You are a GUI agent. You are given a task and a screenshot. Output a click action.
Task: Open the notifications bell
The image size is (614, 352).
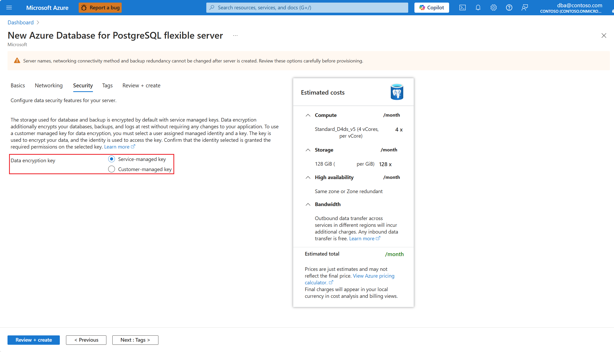[478, 8]
